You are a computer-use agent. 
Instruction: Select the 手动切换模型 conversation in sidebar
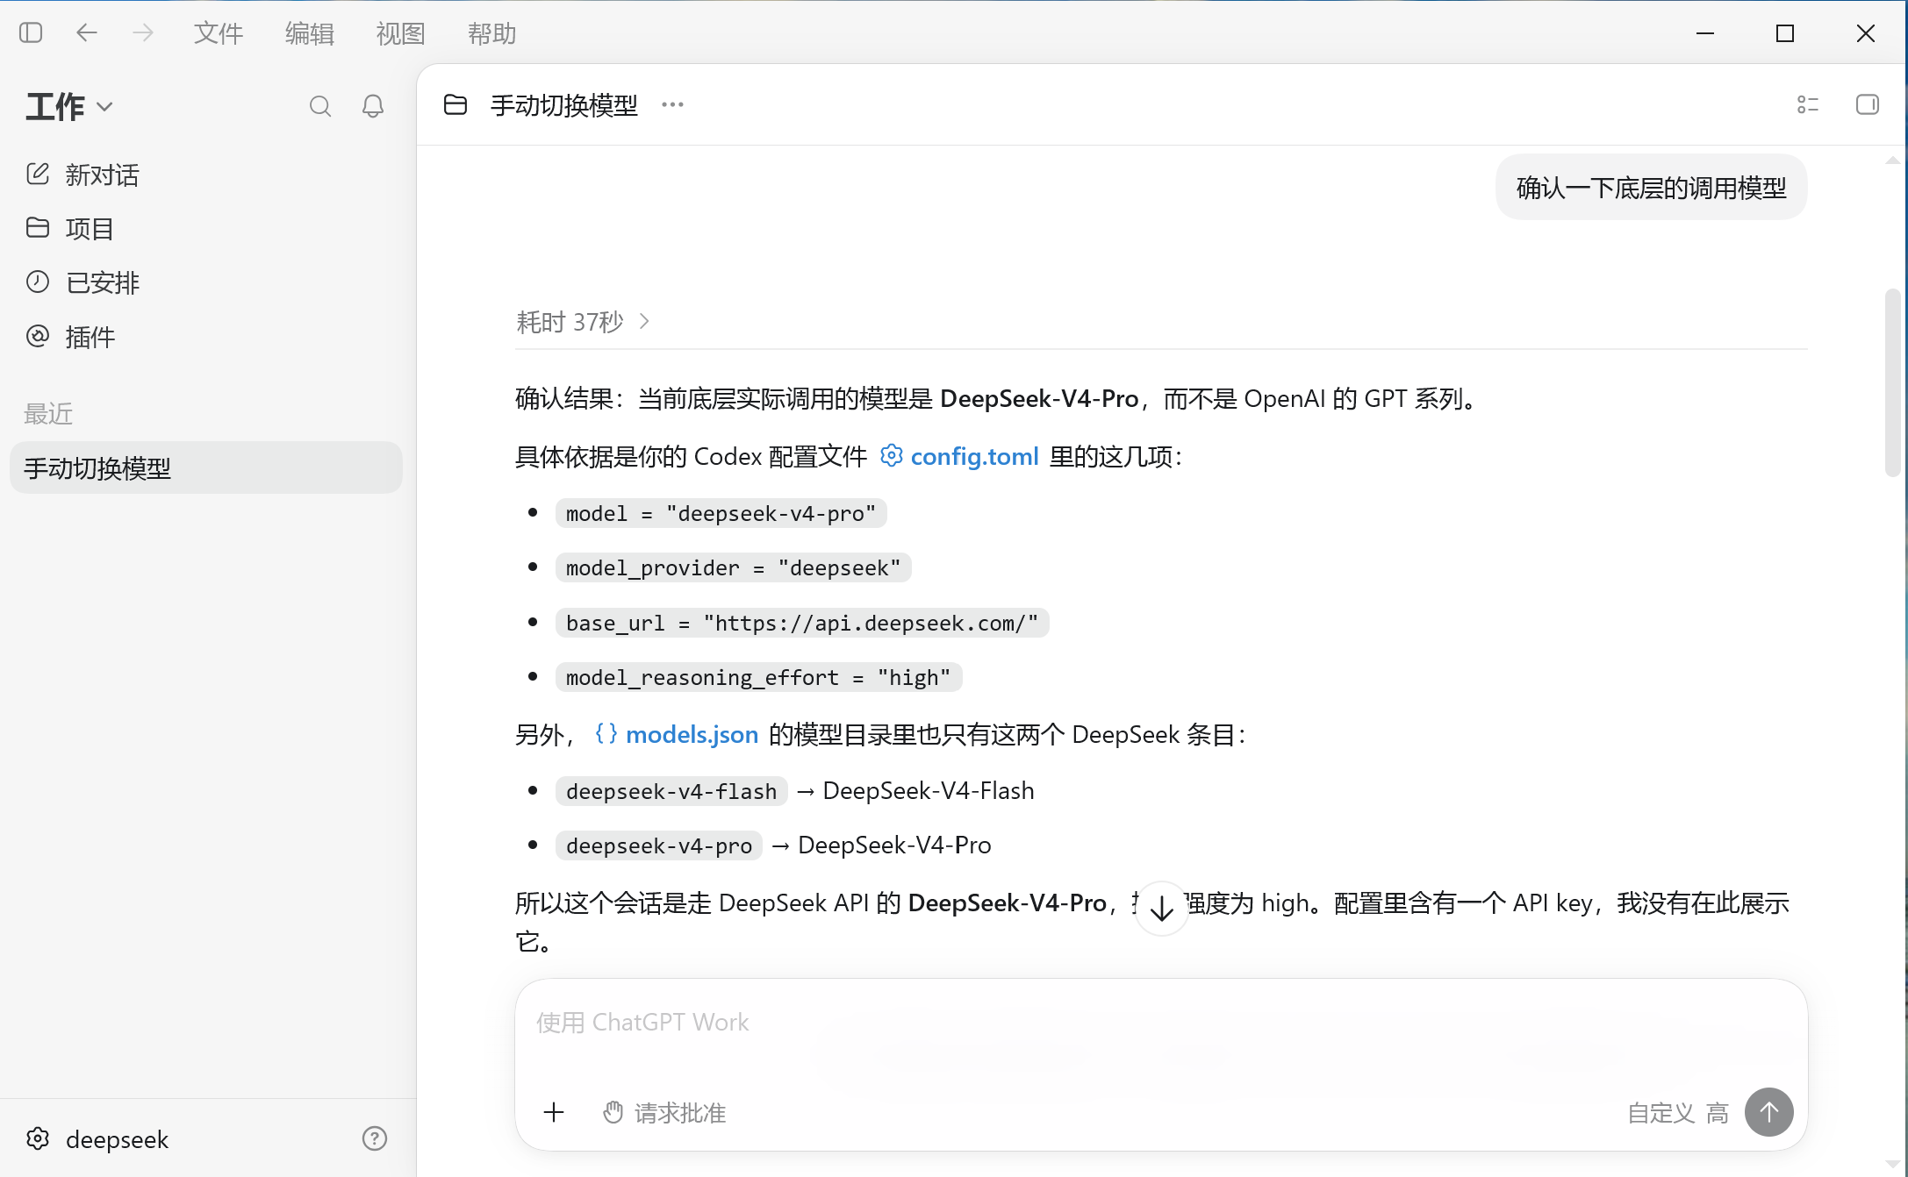click(x=205, y=467)
